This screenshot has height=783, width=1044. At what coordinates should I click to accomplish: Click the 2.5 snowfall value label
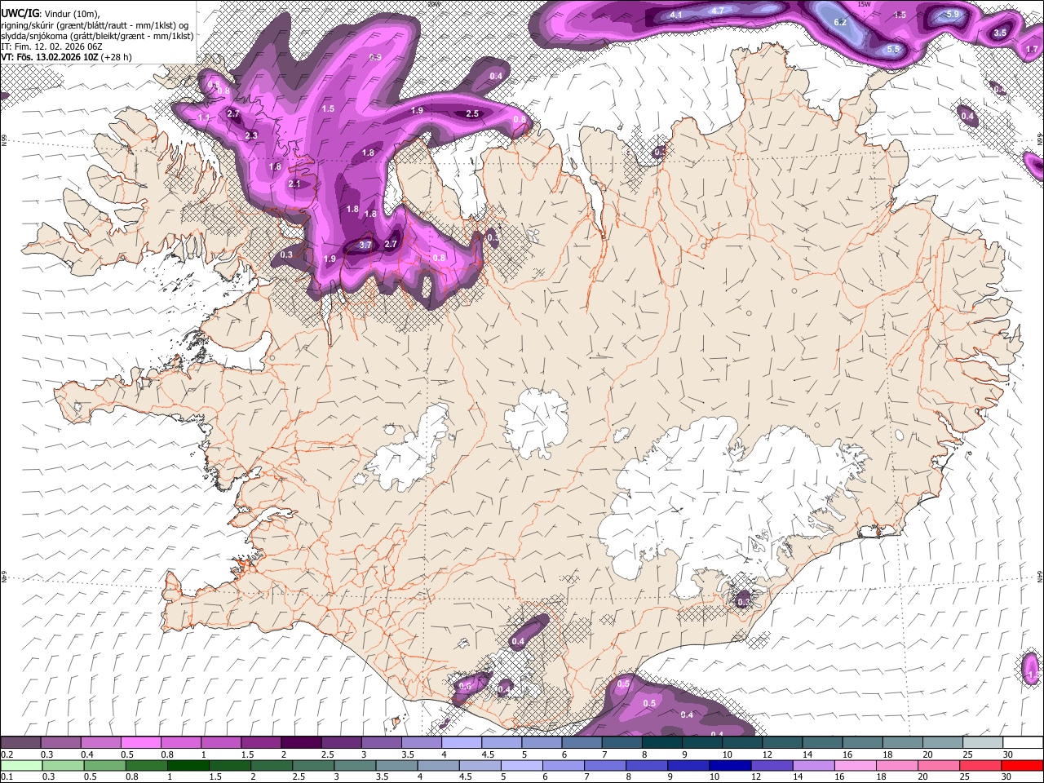tap(472, 114)
